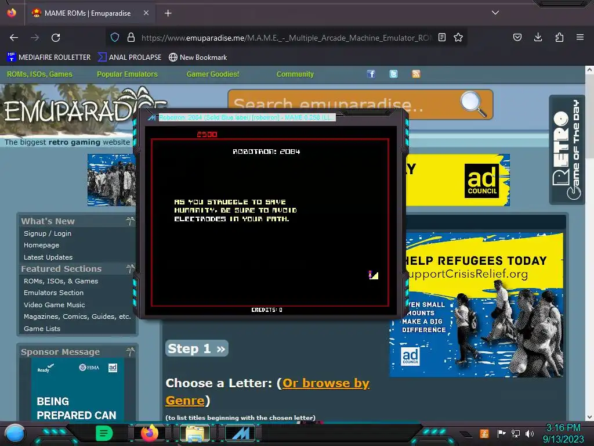Bookmark this page with the star
594x446 pixels.
click(458, 37)
